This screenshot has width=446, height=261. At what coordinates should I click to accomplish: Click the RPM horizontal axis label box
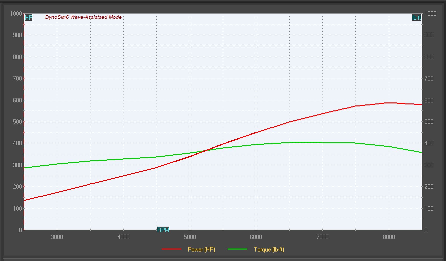click(163, 230)
